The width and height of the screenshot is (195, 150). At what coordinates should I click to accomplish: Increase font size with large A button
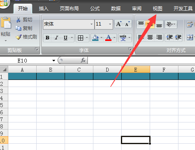click(119, 24)
